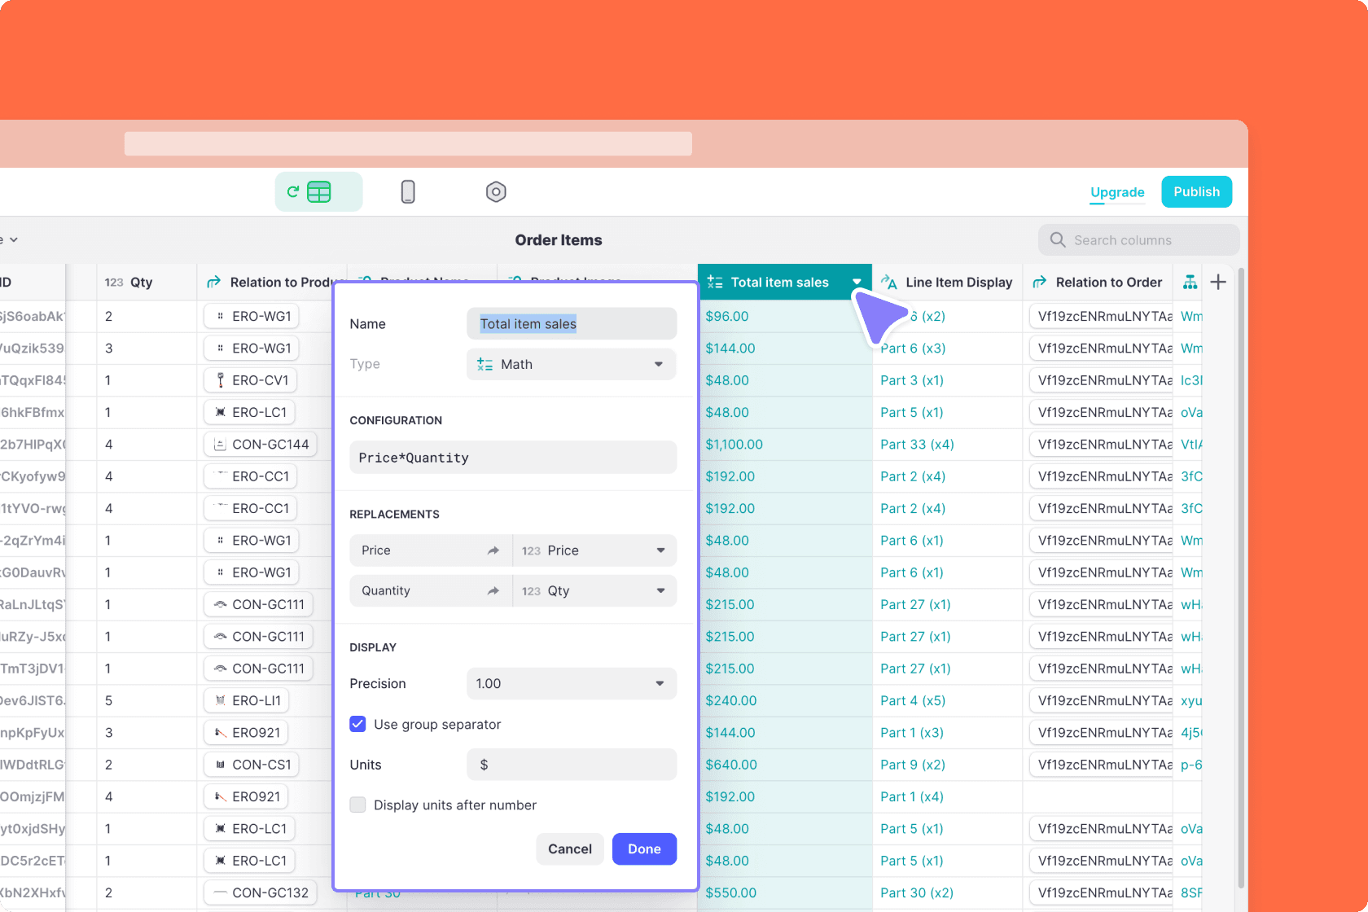Click the Part 1 (x3) cell
Screen dimensions: 1368x912
[947, 733]
